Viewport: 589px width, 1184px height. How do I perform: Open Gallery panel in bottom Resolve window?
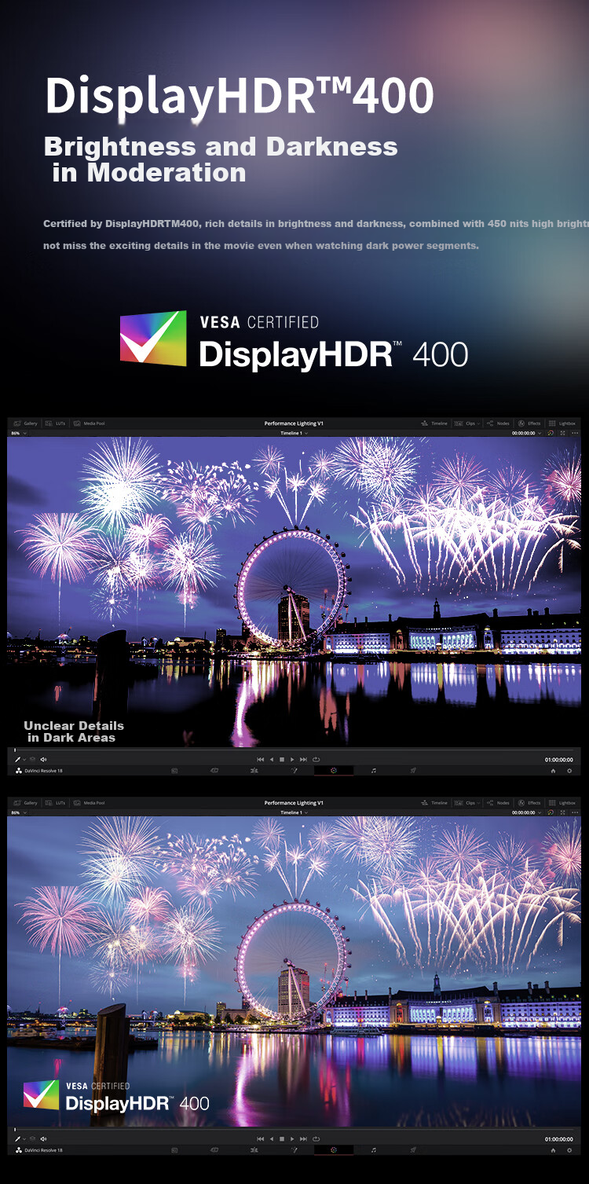[26, 803]
